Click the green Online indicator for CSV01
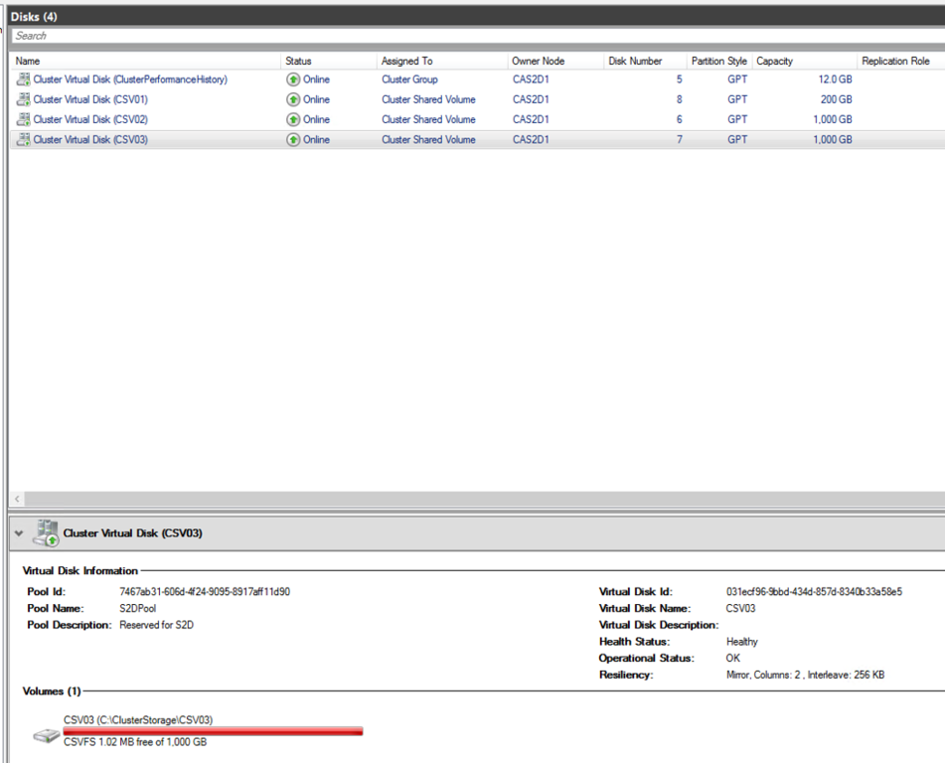945x763 pixels. tap(291, 99)
